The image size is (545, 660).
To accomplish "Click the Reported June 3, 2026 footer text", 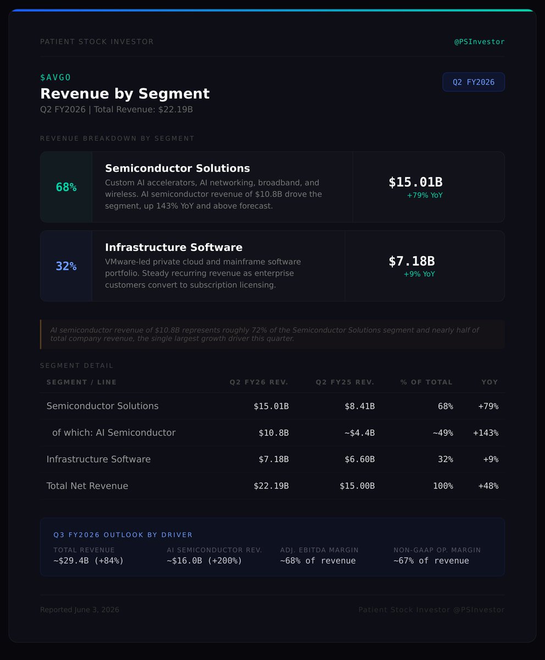I will tap(80, 610).
